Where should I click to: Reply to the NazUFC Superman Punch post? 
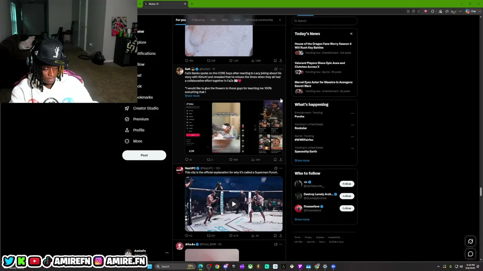click(186, 236)
